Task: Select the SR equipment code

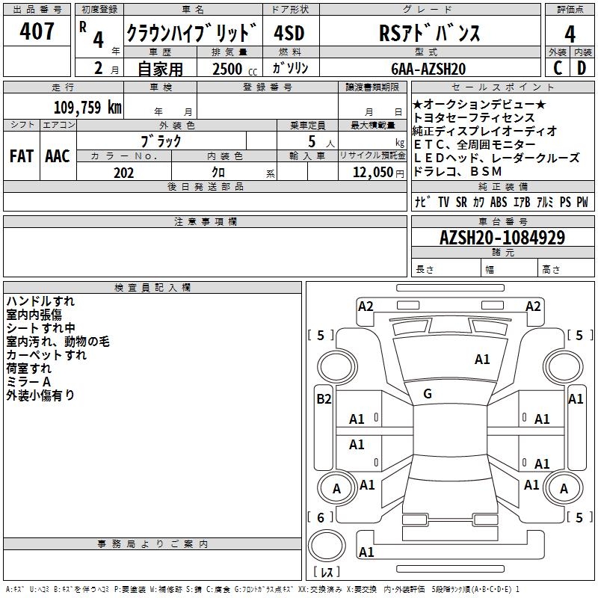Action: pyautogui.click(x=461, y=202)
